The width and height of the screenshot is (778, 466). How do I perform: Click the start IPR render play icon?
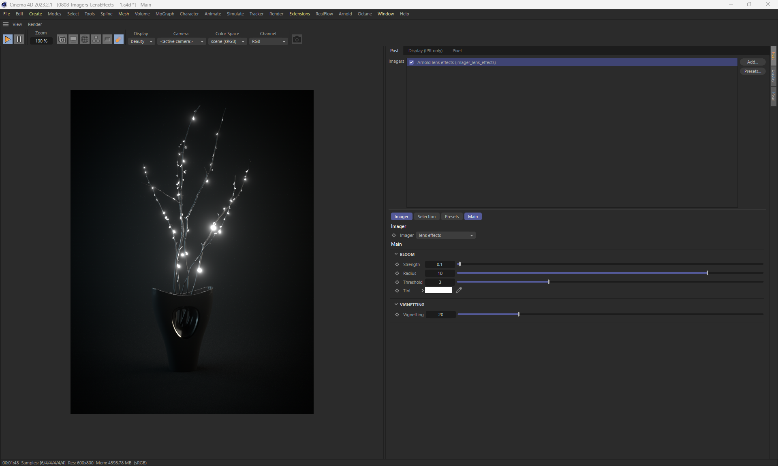click(x=7, y=39)
